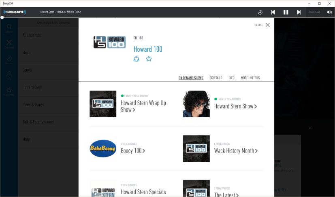Click the Wack History Month thumbnail

[196, 148]
